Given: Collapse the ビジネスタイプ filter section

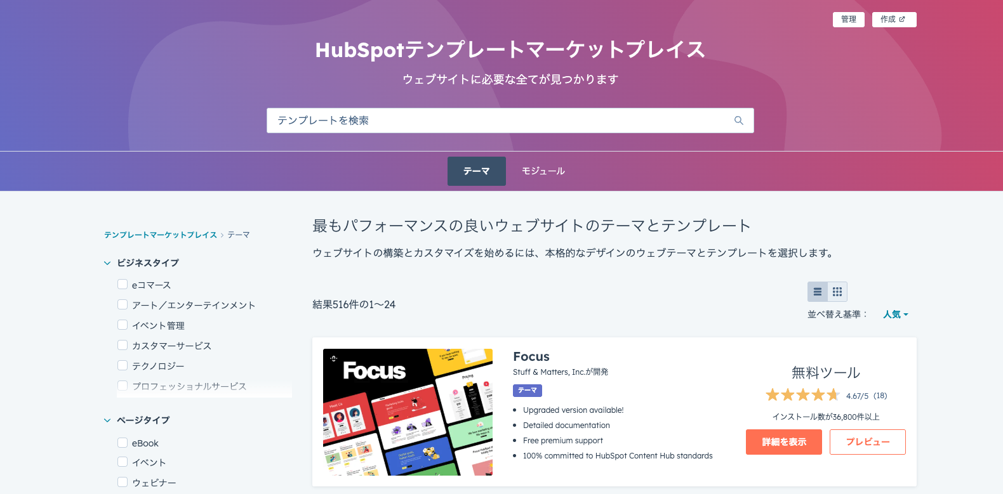Looking at the screenshot, I should pyautogui.click(x=107, y=263).
